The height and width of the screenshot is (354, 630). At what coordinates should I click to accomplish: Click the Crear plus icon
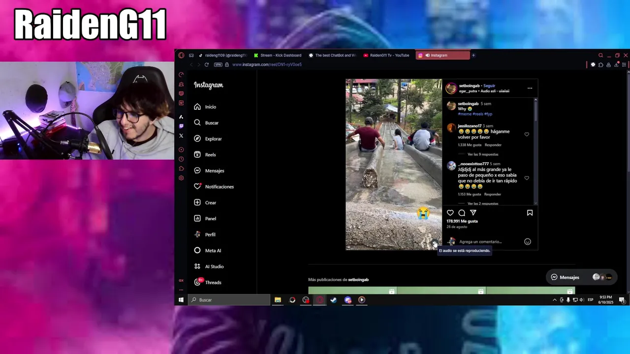tap(197, 203)
